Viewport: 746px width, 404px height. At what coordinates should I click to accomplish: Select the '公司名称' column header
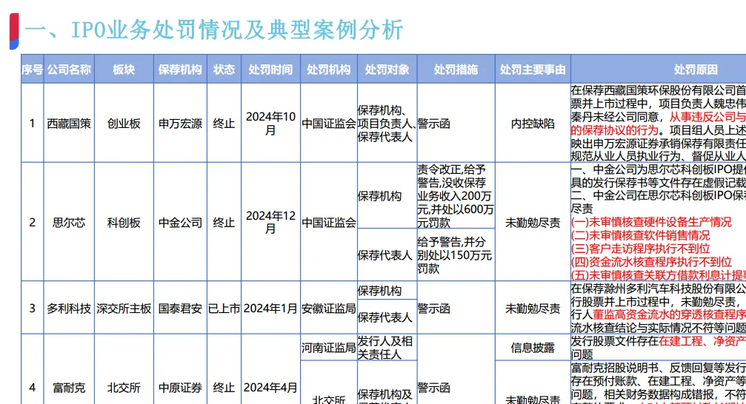69,70
